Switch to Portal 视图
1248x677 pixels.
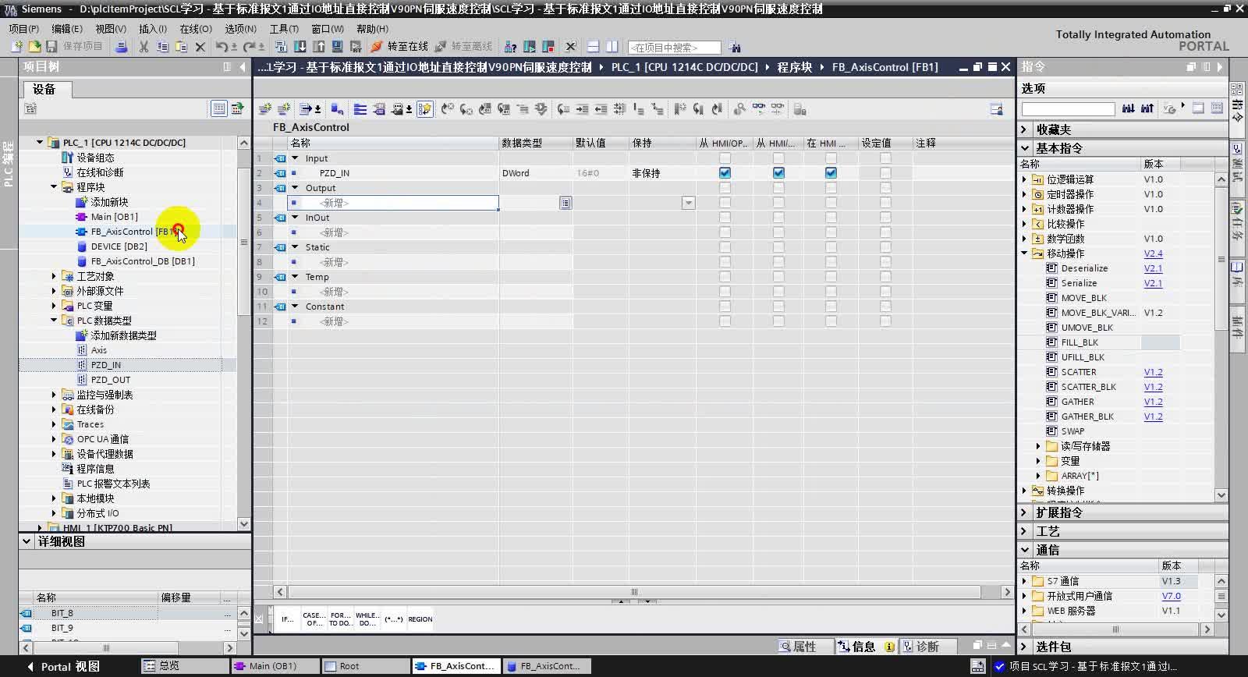[x=64, y=667]
